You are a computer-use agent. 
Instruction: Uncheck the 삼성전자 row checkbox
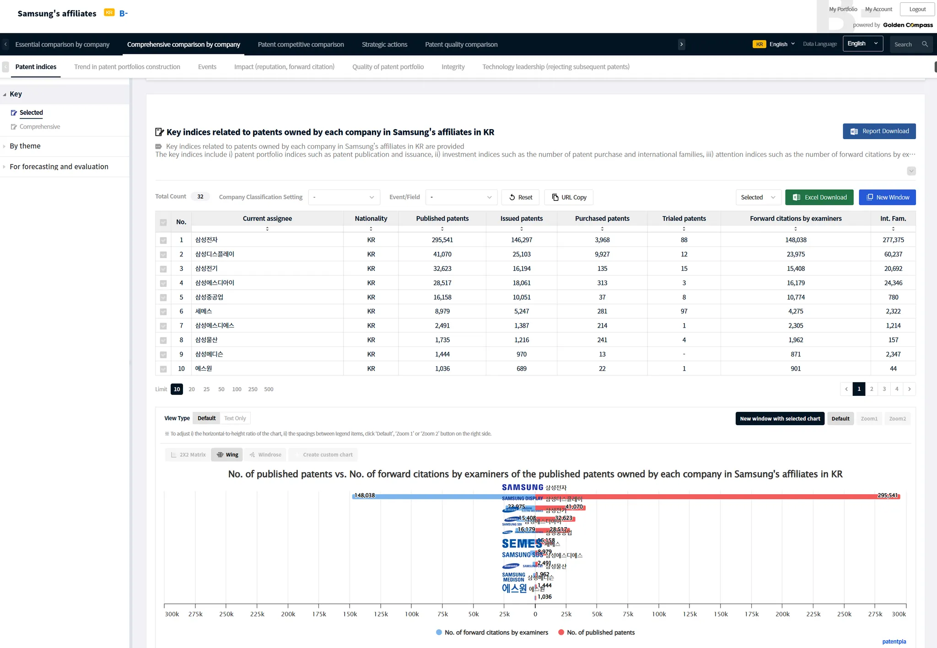point(163,240)
